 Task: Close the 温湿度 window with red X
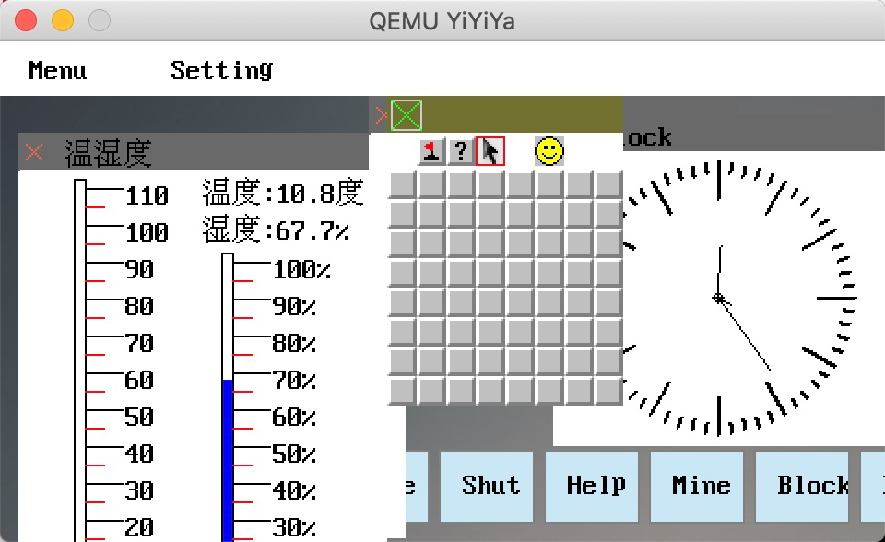34,152
